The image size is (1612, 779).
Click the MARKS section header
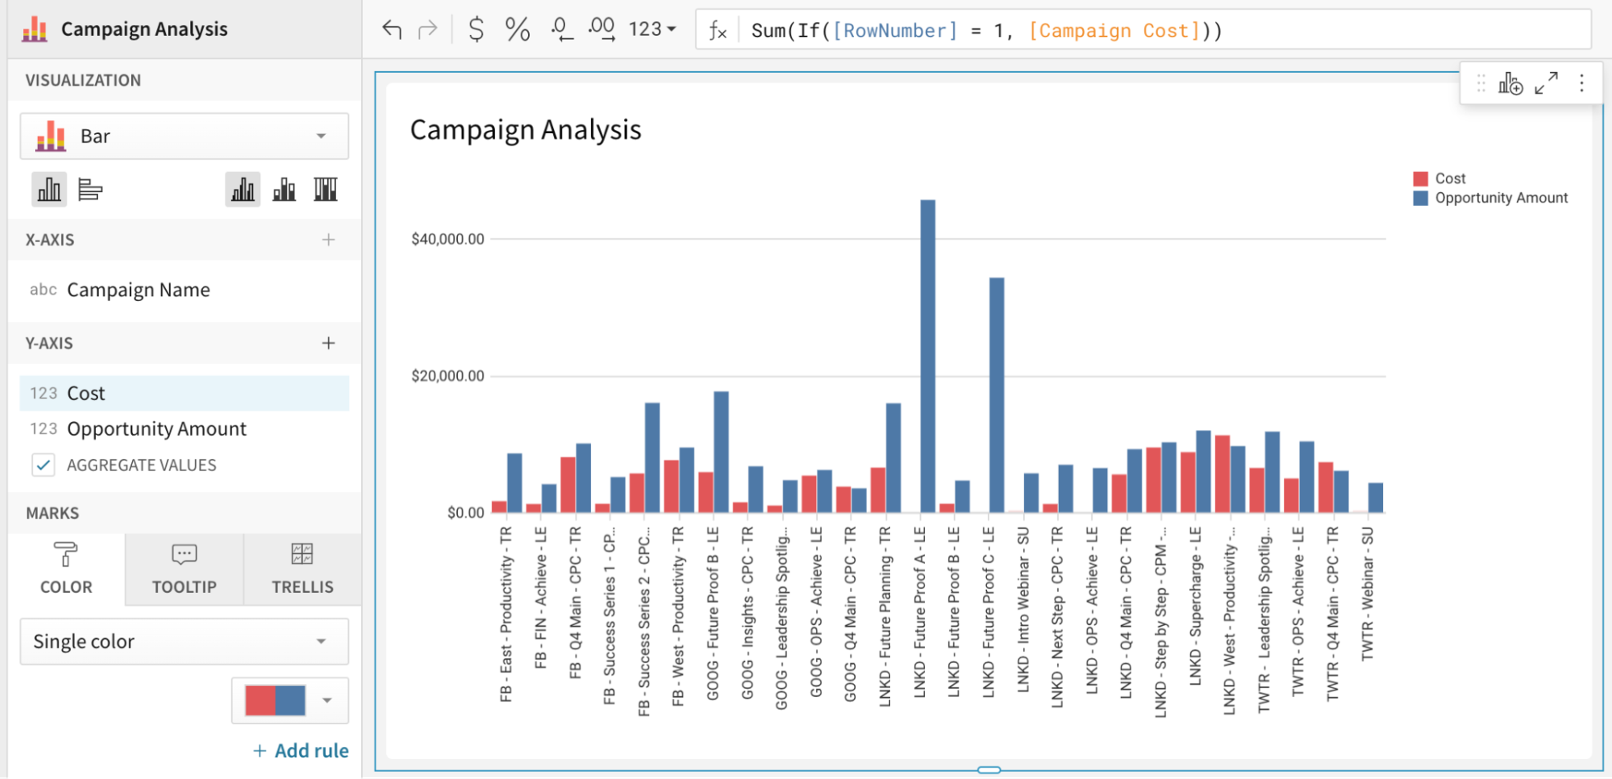(52, 513)
